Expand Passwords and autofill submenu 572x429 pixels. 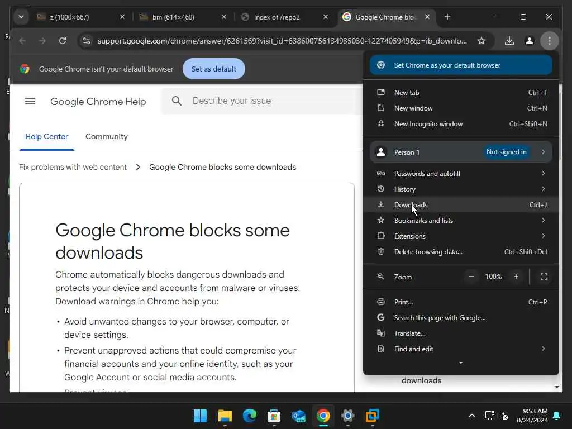click(x=461, y=174)
